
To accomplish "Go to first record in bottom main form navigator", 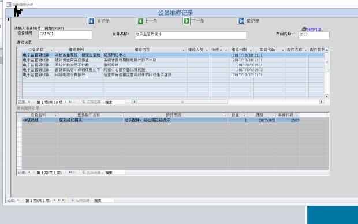I will [x=18, y=200].
